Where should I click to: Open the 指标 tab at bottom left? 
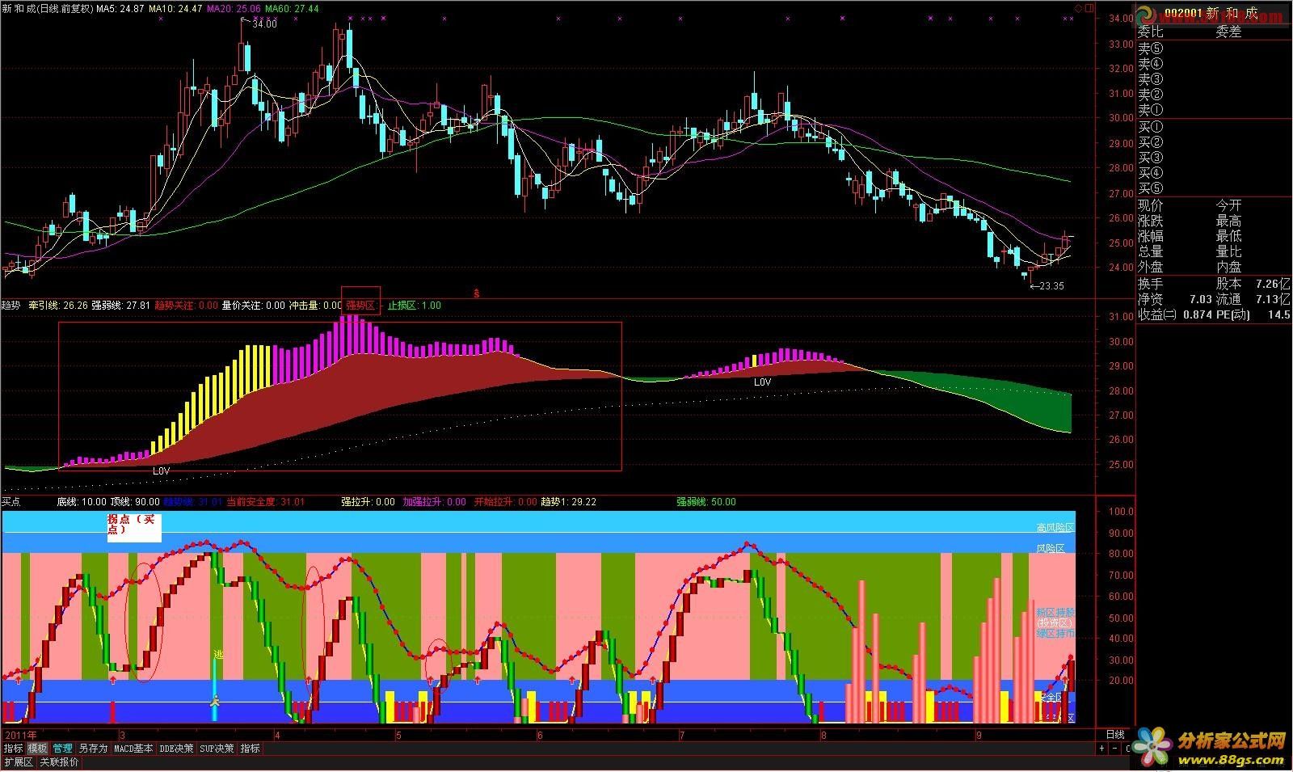(x=13, y=749)
